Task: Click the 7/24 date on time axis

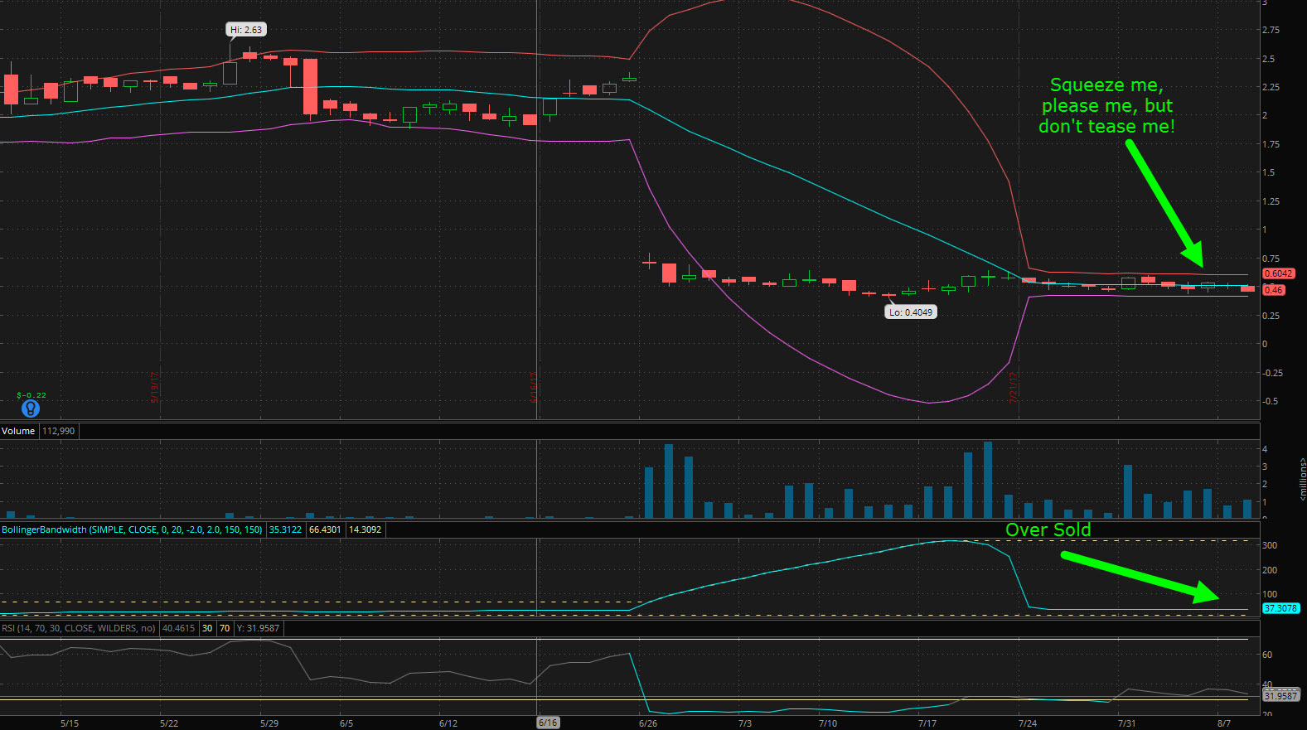Action: point(1027,723)
